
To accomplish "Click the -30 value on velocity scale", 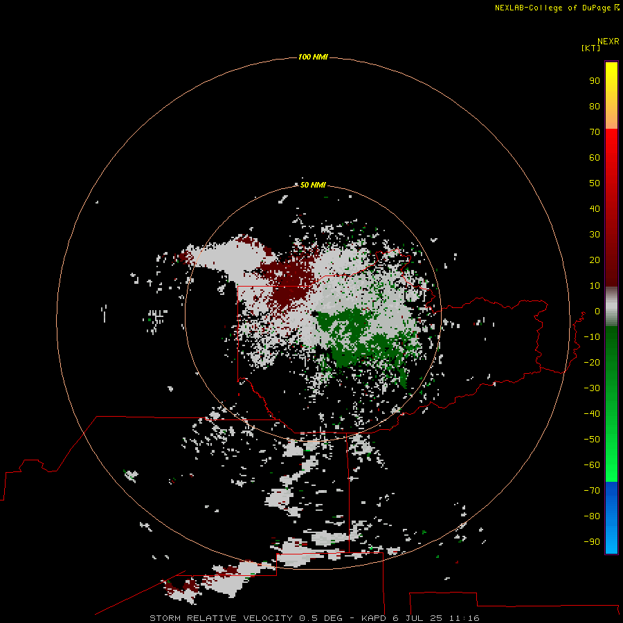I will pos(592,388).
